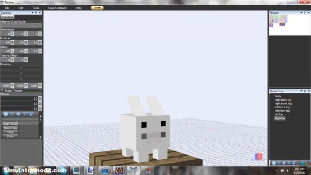
Task: Click the yellow Donate button
Action: click(x=97, y=8)
